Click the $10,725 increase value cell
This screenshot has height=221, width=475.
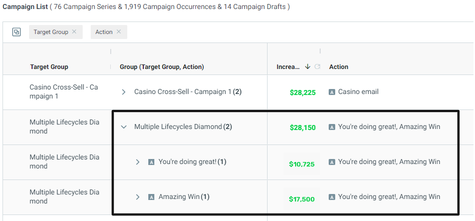[x=302, y=164]
